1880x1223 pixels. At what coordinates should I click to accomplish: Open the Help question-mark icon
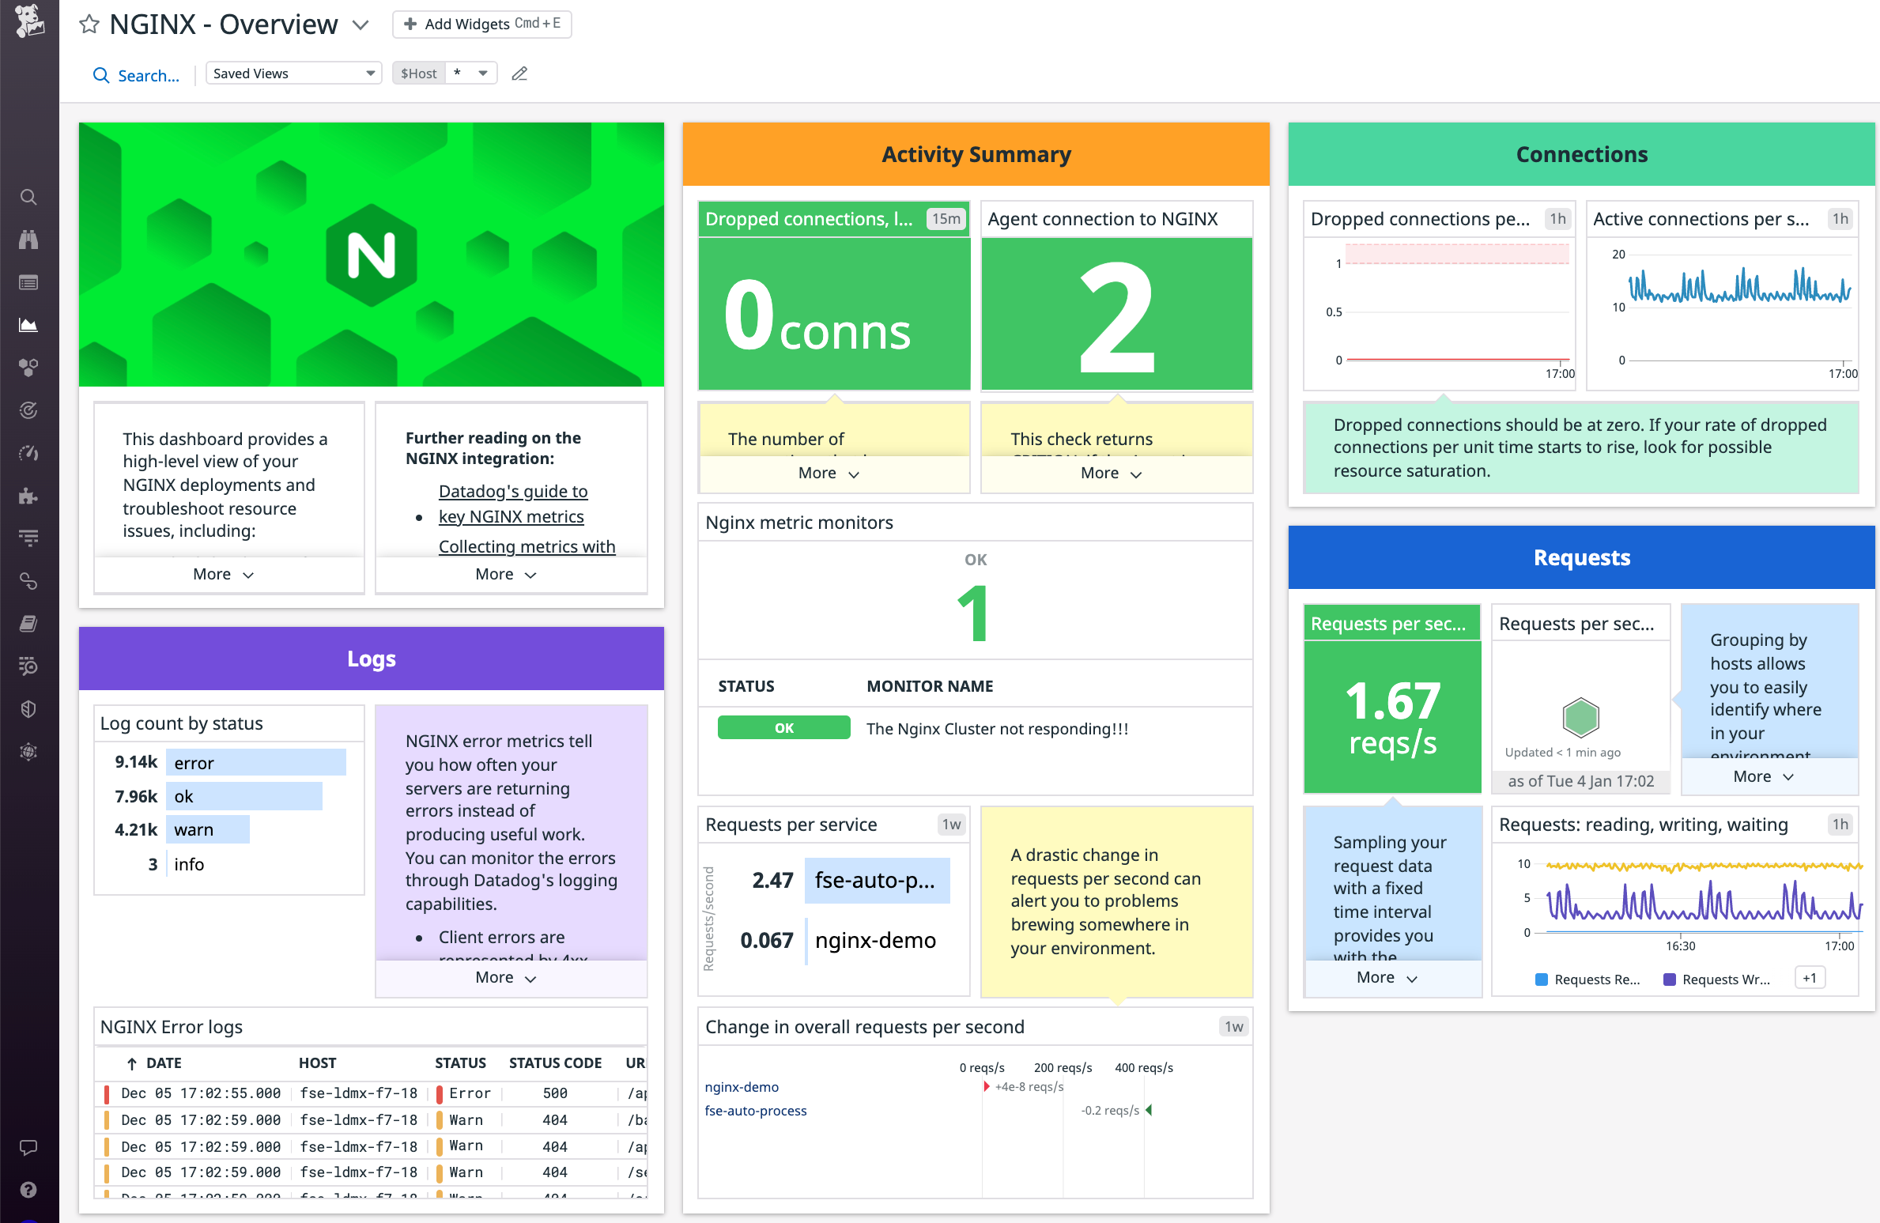click(x=28, y=1190)
